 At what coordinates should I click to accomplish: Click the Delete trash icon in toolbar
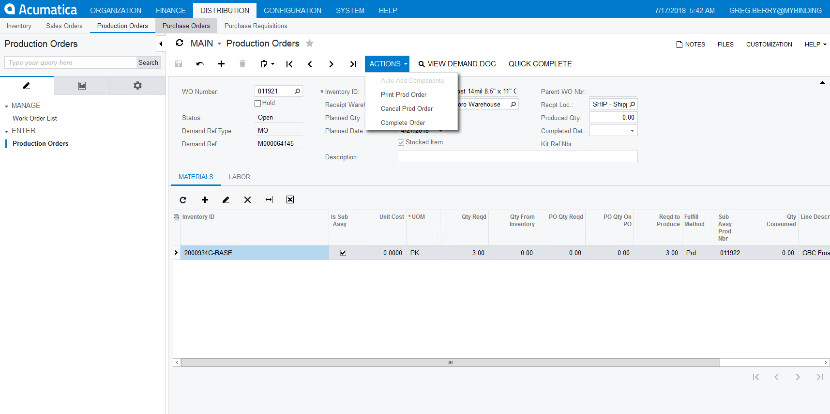click(242, 64)
